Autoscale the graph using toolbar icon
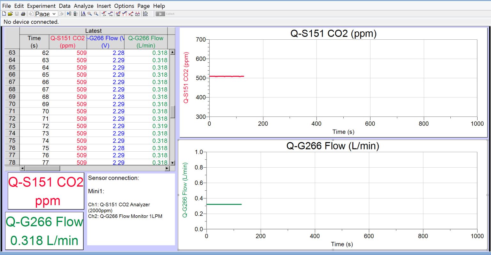 pyautogui.click(x=83, y=14)
